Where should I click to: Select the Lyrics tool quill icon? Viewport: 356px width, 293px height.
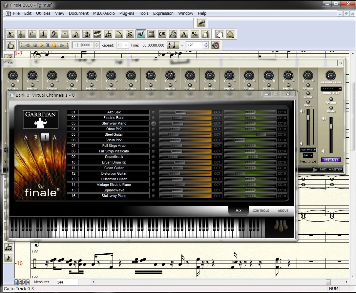[173, 34]
